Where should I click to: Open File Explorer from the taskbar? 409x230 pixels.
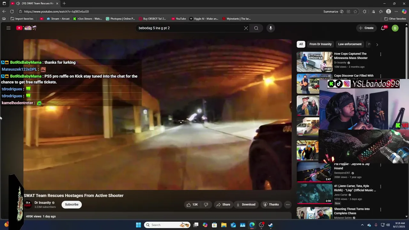pos(224,225)
